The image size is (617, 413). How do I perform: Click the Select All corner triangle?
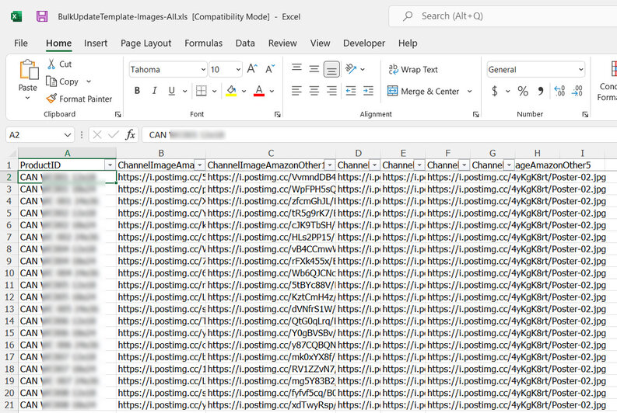tap(12, 153)
